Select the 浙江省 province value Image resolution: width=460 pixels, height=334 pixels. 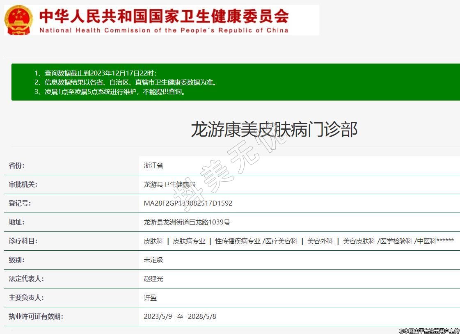153,166
